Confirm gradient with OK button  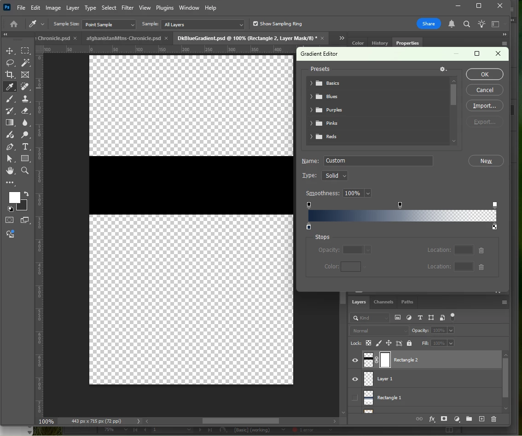[485, 74]
